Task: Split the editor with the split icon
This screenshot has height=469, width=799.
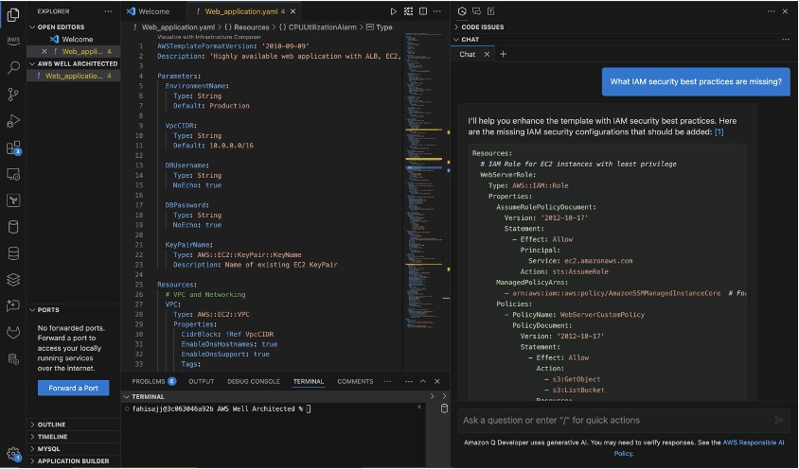Action: tap(423, 11)
